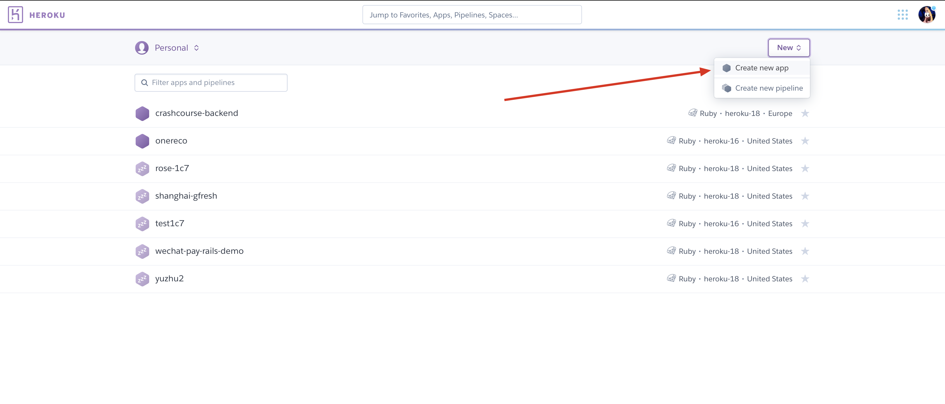
Task: Click the crashcourse-backend hexagon app icon
Action: pyautogui.click(x=142, y=113)
